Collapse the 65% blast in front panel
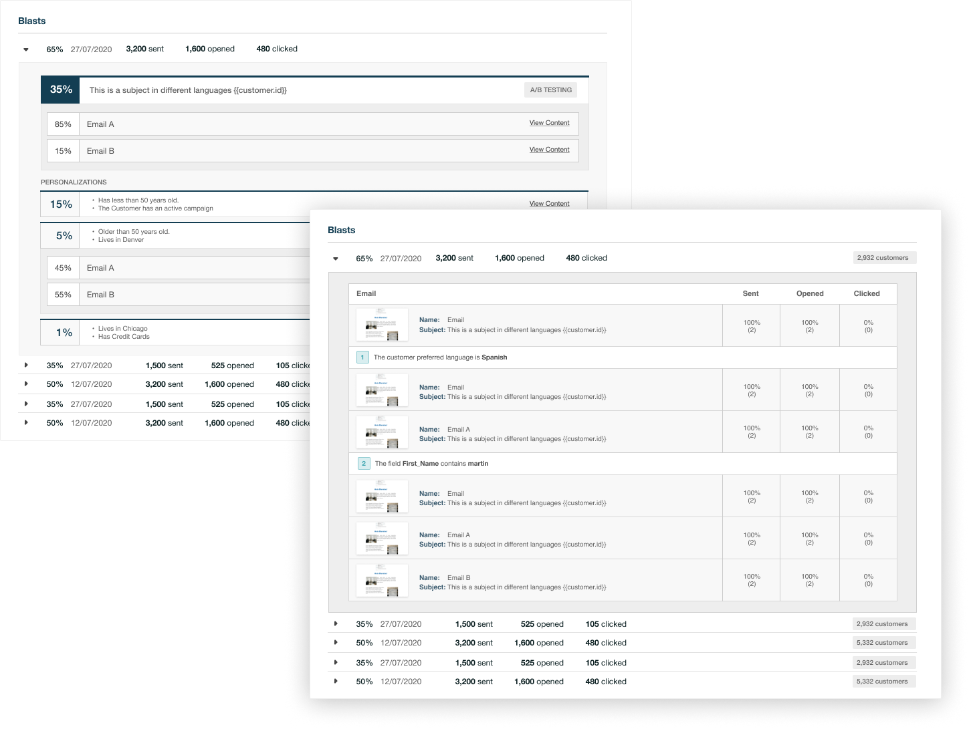Viewport: 969px width, 729px height. [336, 259]
